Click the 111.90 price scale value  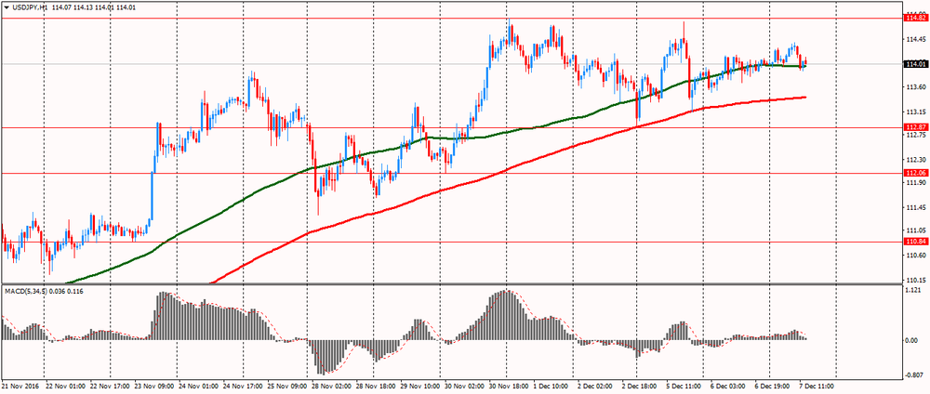pos(914,184)
